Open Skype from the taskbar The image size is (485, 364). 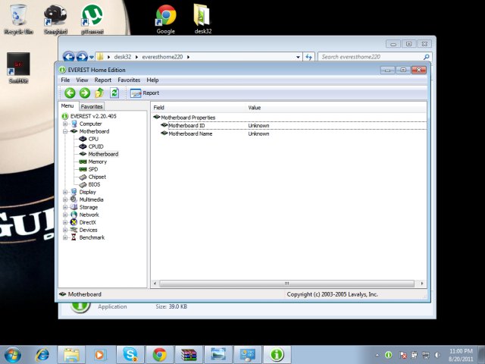point(130,355)
